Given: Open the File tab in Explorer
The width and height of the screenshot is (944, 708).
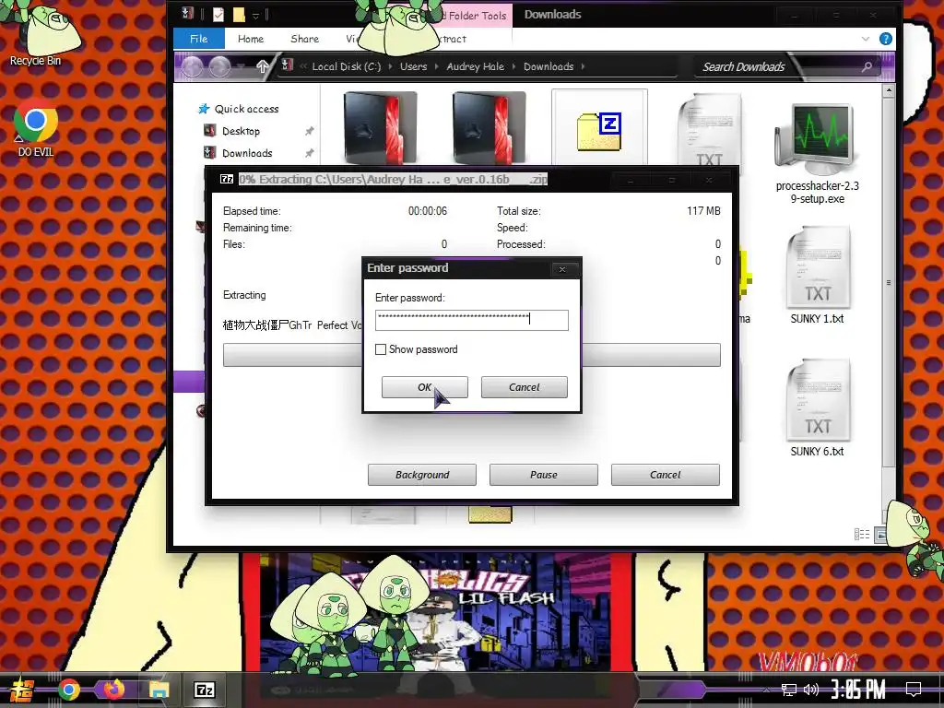Looking at the screenshot, I should click(x=199, y=39).
